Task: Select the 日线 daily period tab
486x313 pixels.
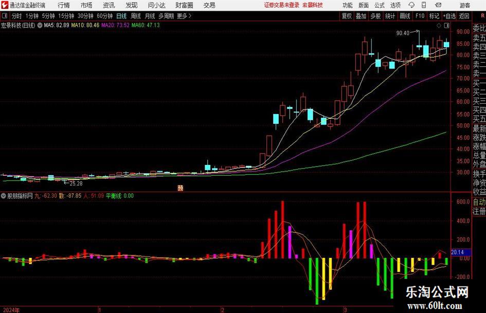Action: click(121, 16)
